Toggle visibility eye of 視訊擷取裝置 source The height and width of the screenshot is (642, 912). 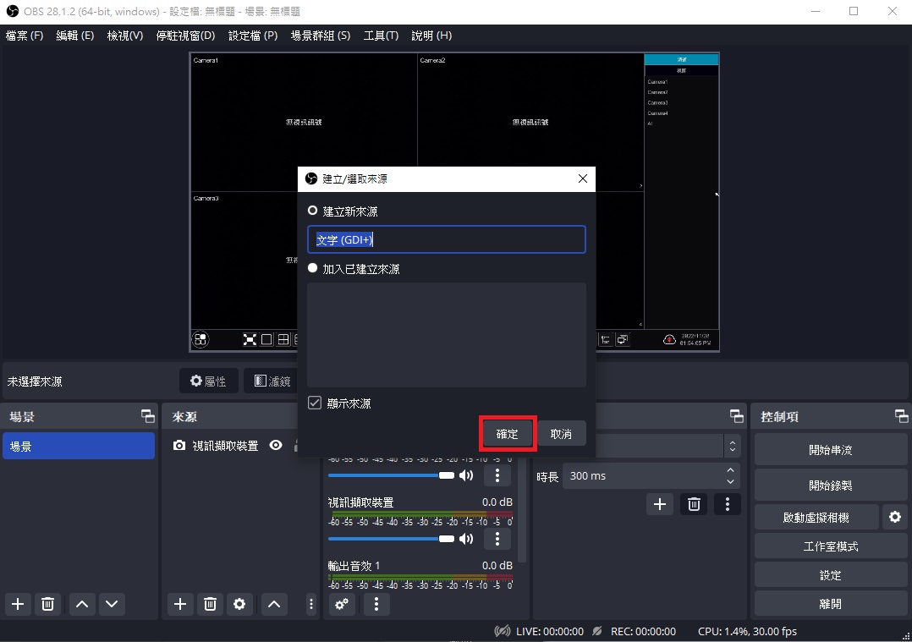click(277, 446)
